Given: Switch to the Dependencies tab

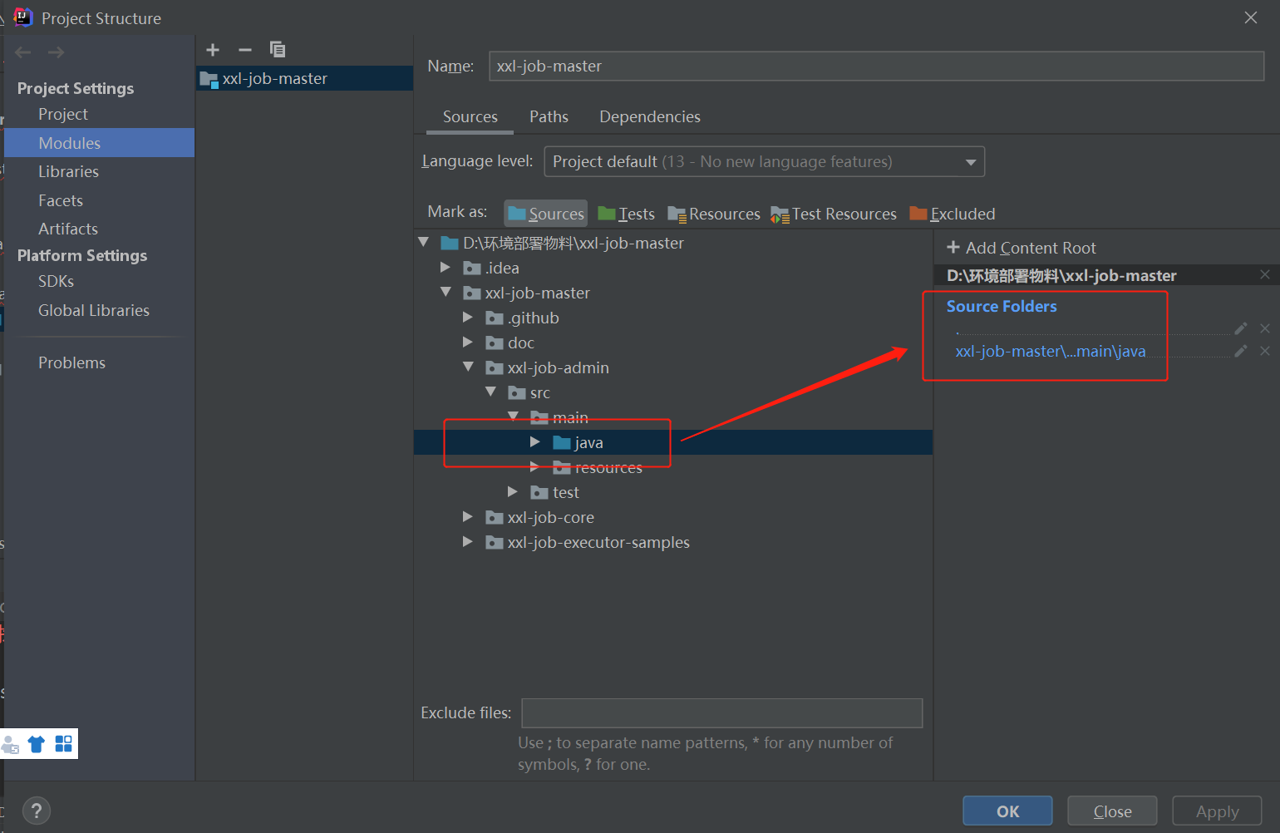Looking at the screenshot, I should [649, 116].
